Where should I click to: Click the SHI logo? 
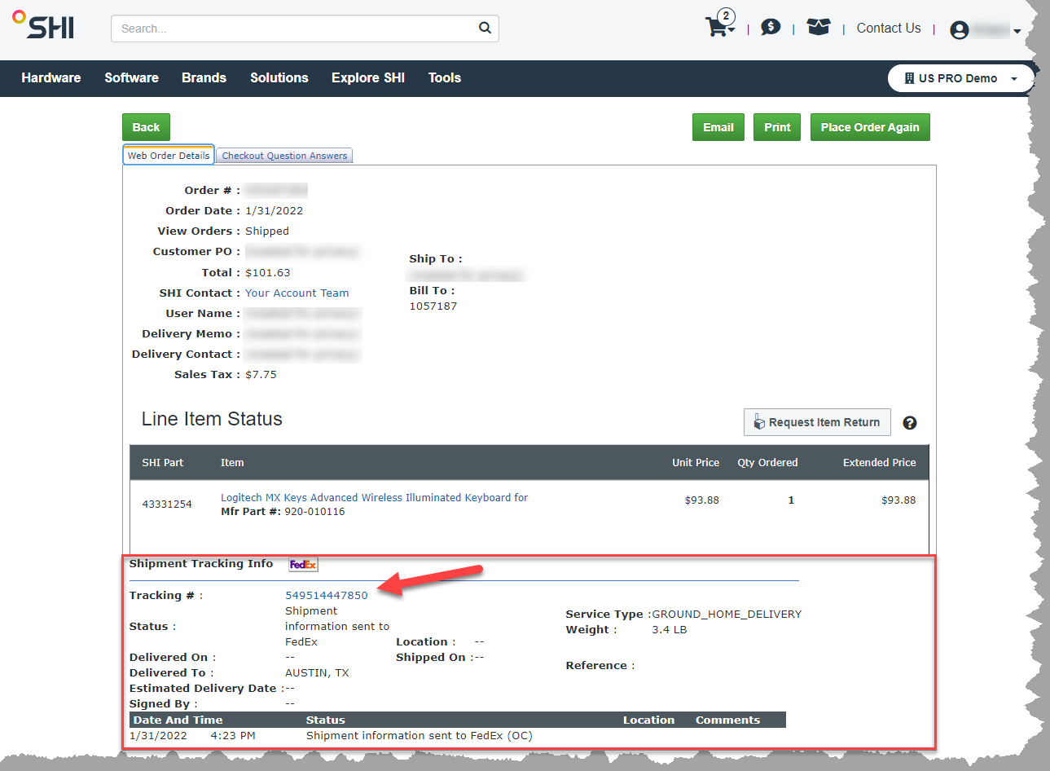coord(43,25)
